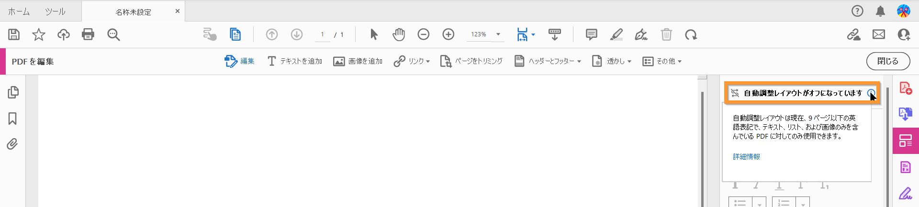
Task: Delete page with trash icon
Action: pyautogui.click(x=666, y=34)
